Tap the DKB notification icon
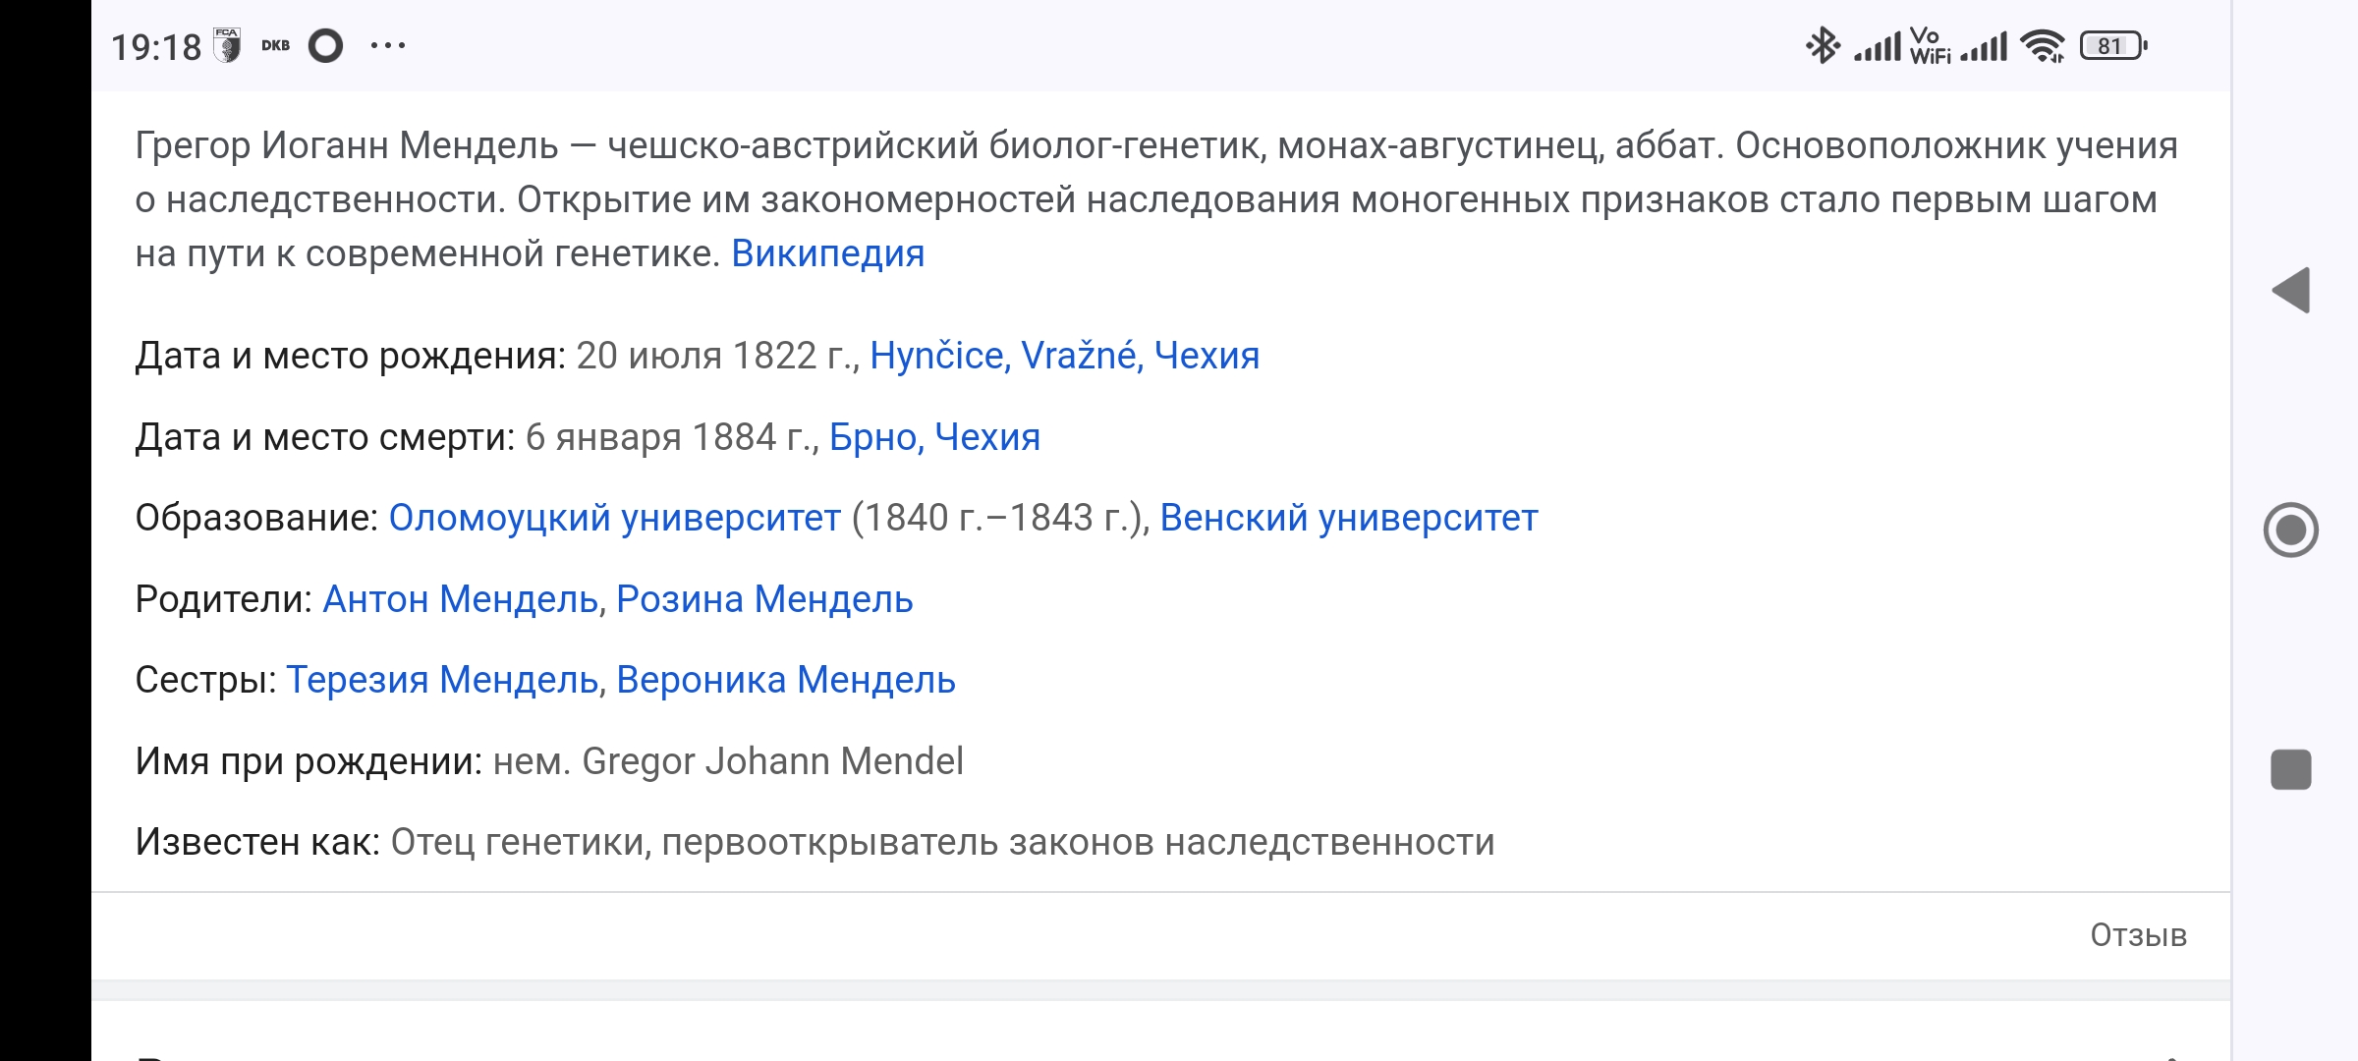 275,45
